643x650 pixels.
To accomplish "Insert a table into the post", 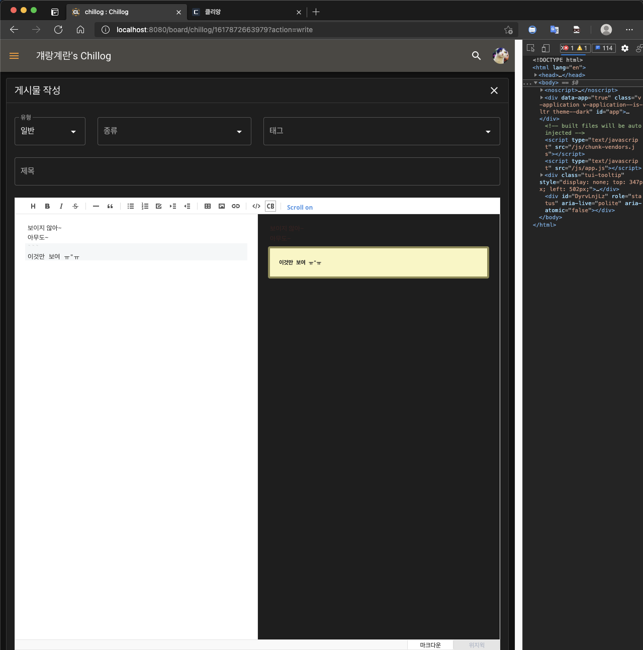I will [x=208, y=206].
